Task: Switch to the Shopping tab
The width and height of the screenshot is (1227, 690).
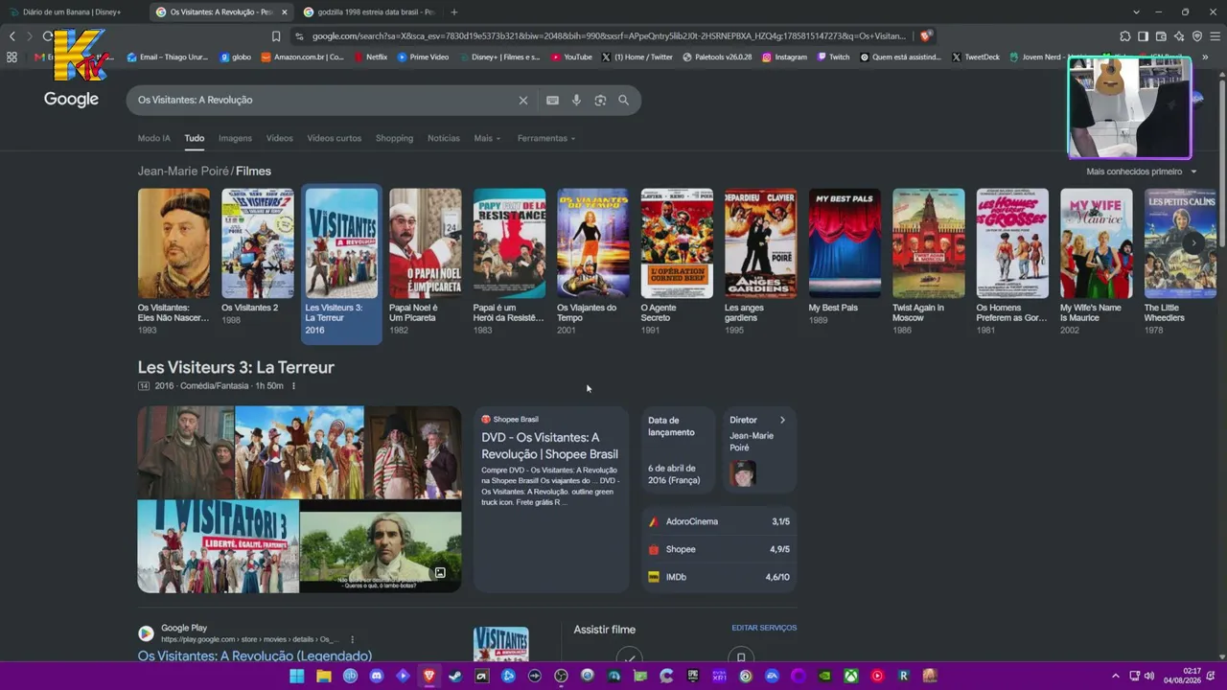Action: 394,138
